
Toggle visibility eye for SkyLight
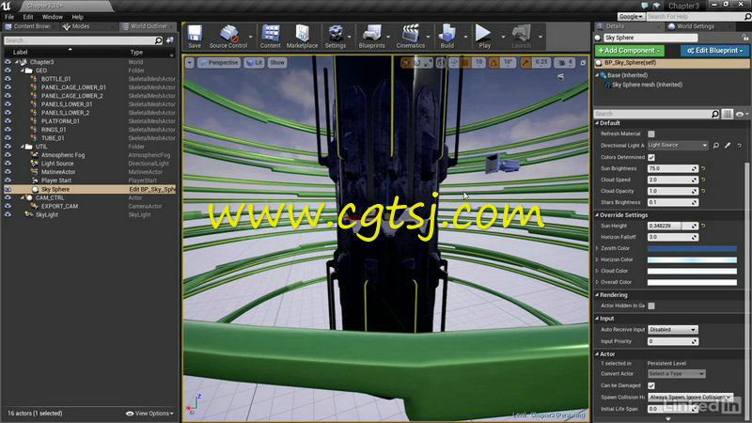click(8, 214)
